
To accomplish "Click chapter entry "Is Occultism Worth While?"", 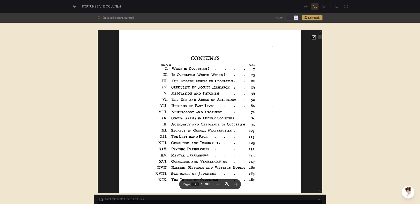I will pos(198,75).
